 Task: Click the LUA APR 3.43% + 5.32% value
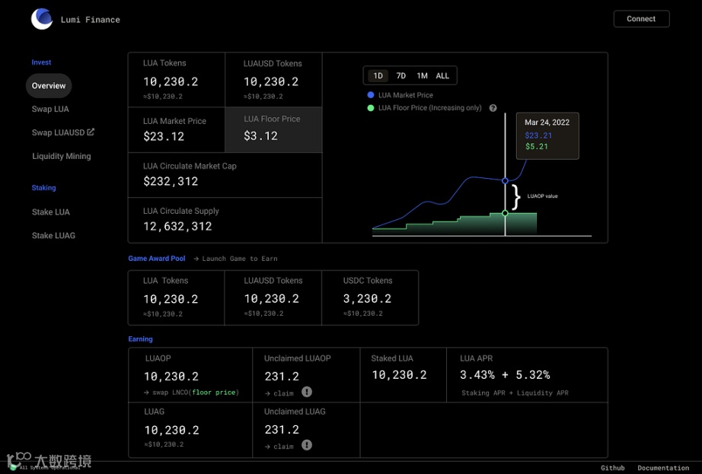pos(505,375)
